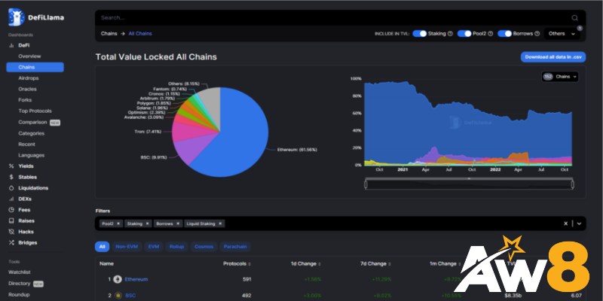Download all data in .csv
The width and height of the screenshot is (603, 301).
pos(553,57)
